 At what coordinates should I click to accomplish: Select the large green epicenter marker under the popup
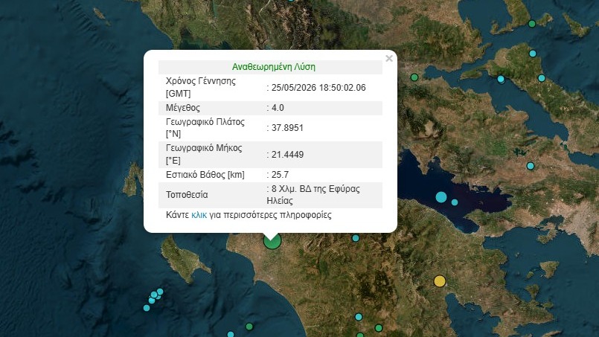click(272, 241)
